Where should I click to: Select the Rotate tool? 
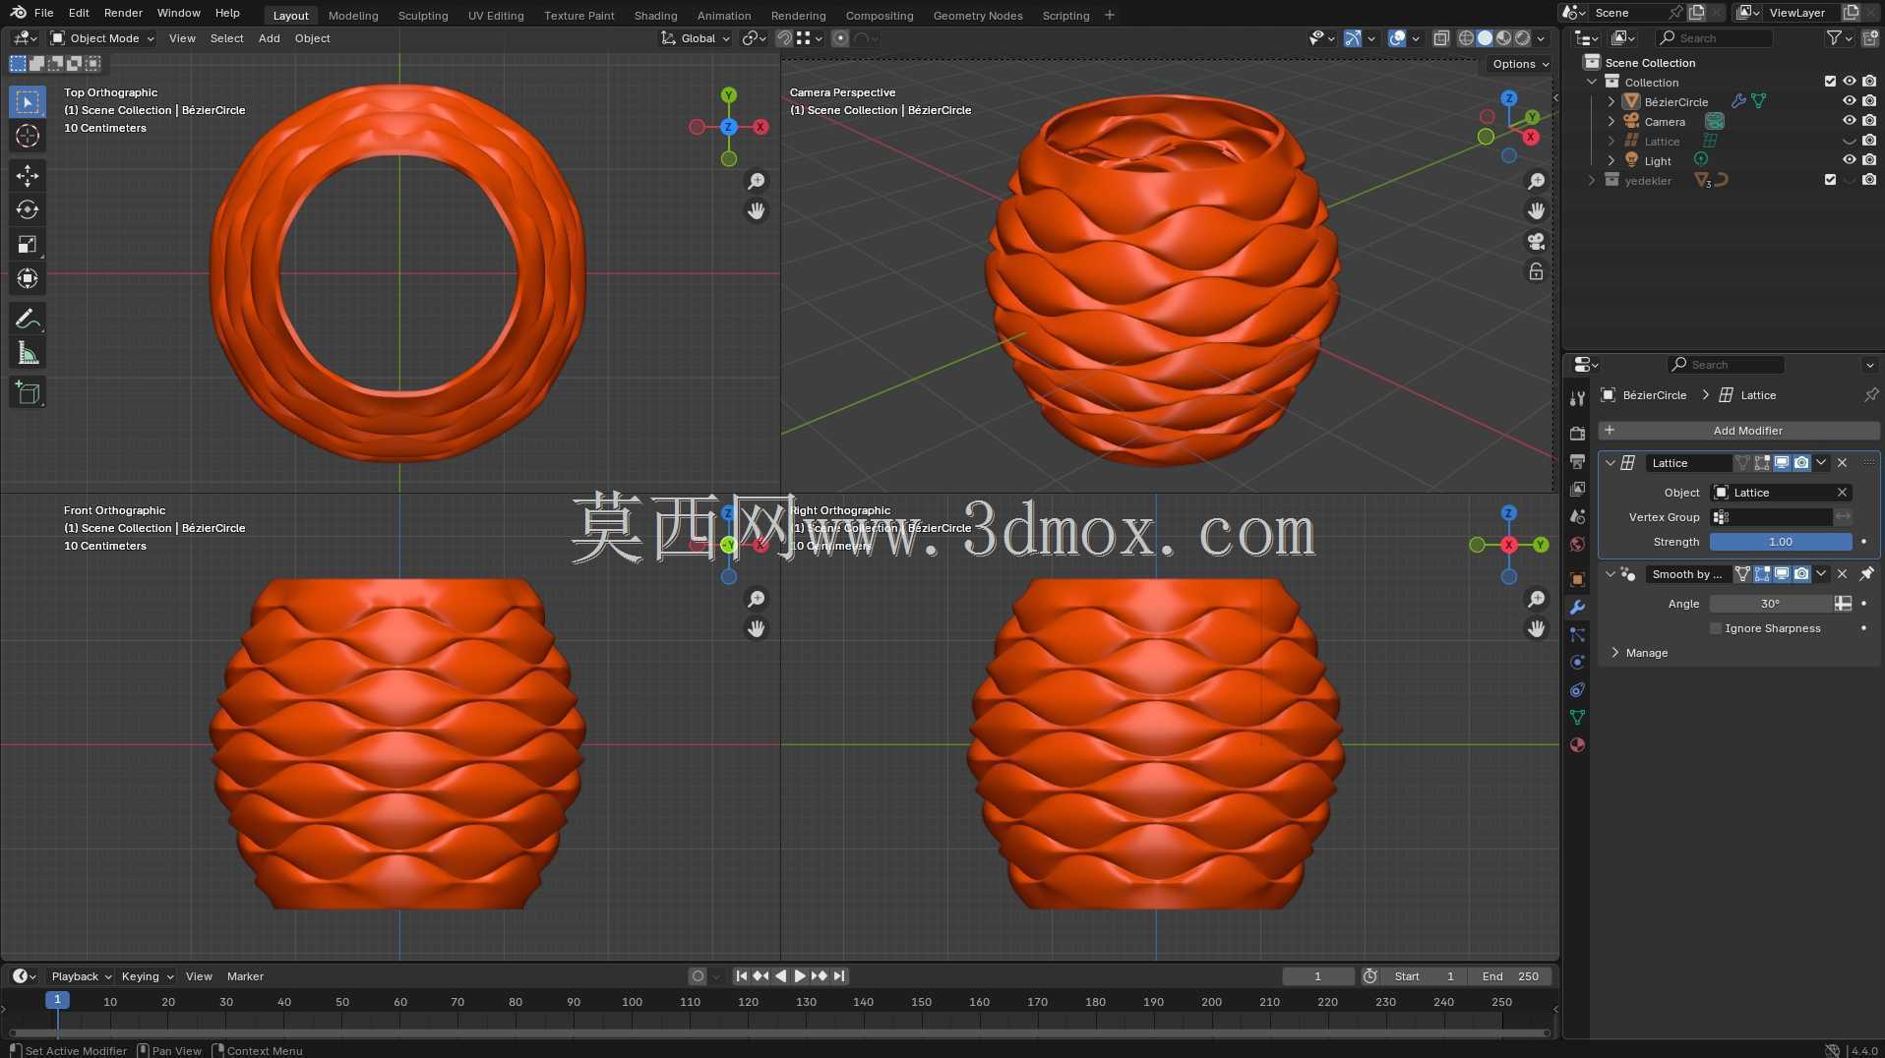click(28, 210)
